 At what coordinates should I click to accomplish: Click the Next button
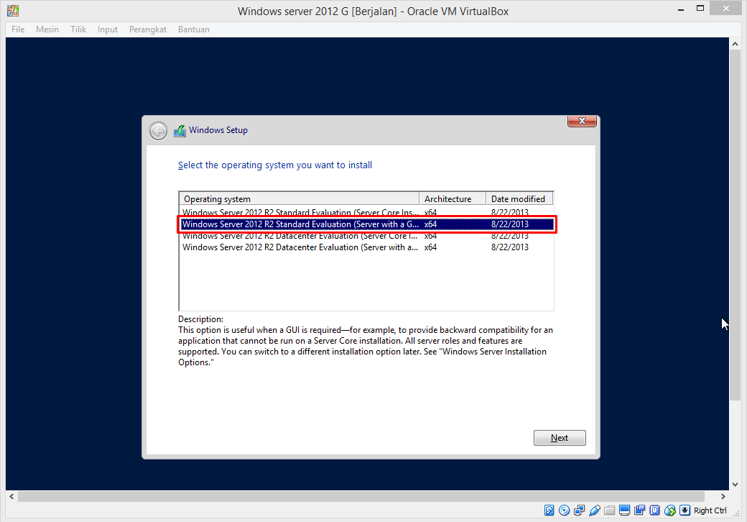(x=560, y=438)
